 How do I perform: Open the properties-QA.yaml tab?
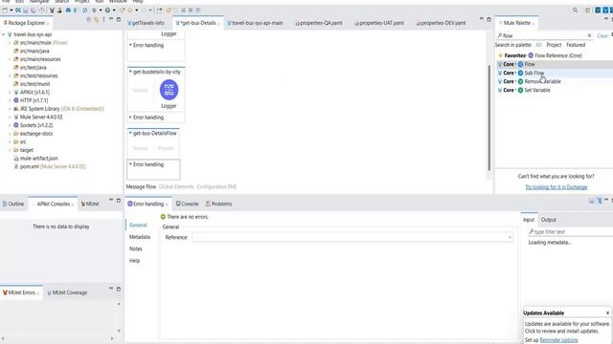pyautogui.click(x=319, y=23)
